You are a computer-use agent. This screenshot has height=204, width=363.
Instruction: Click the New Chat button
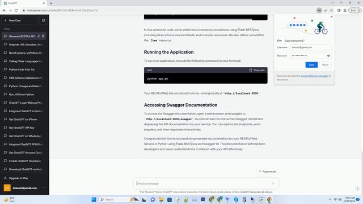click(20, 20)
